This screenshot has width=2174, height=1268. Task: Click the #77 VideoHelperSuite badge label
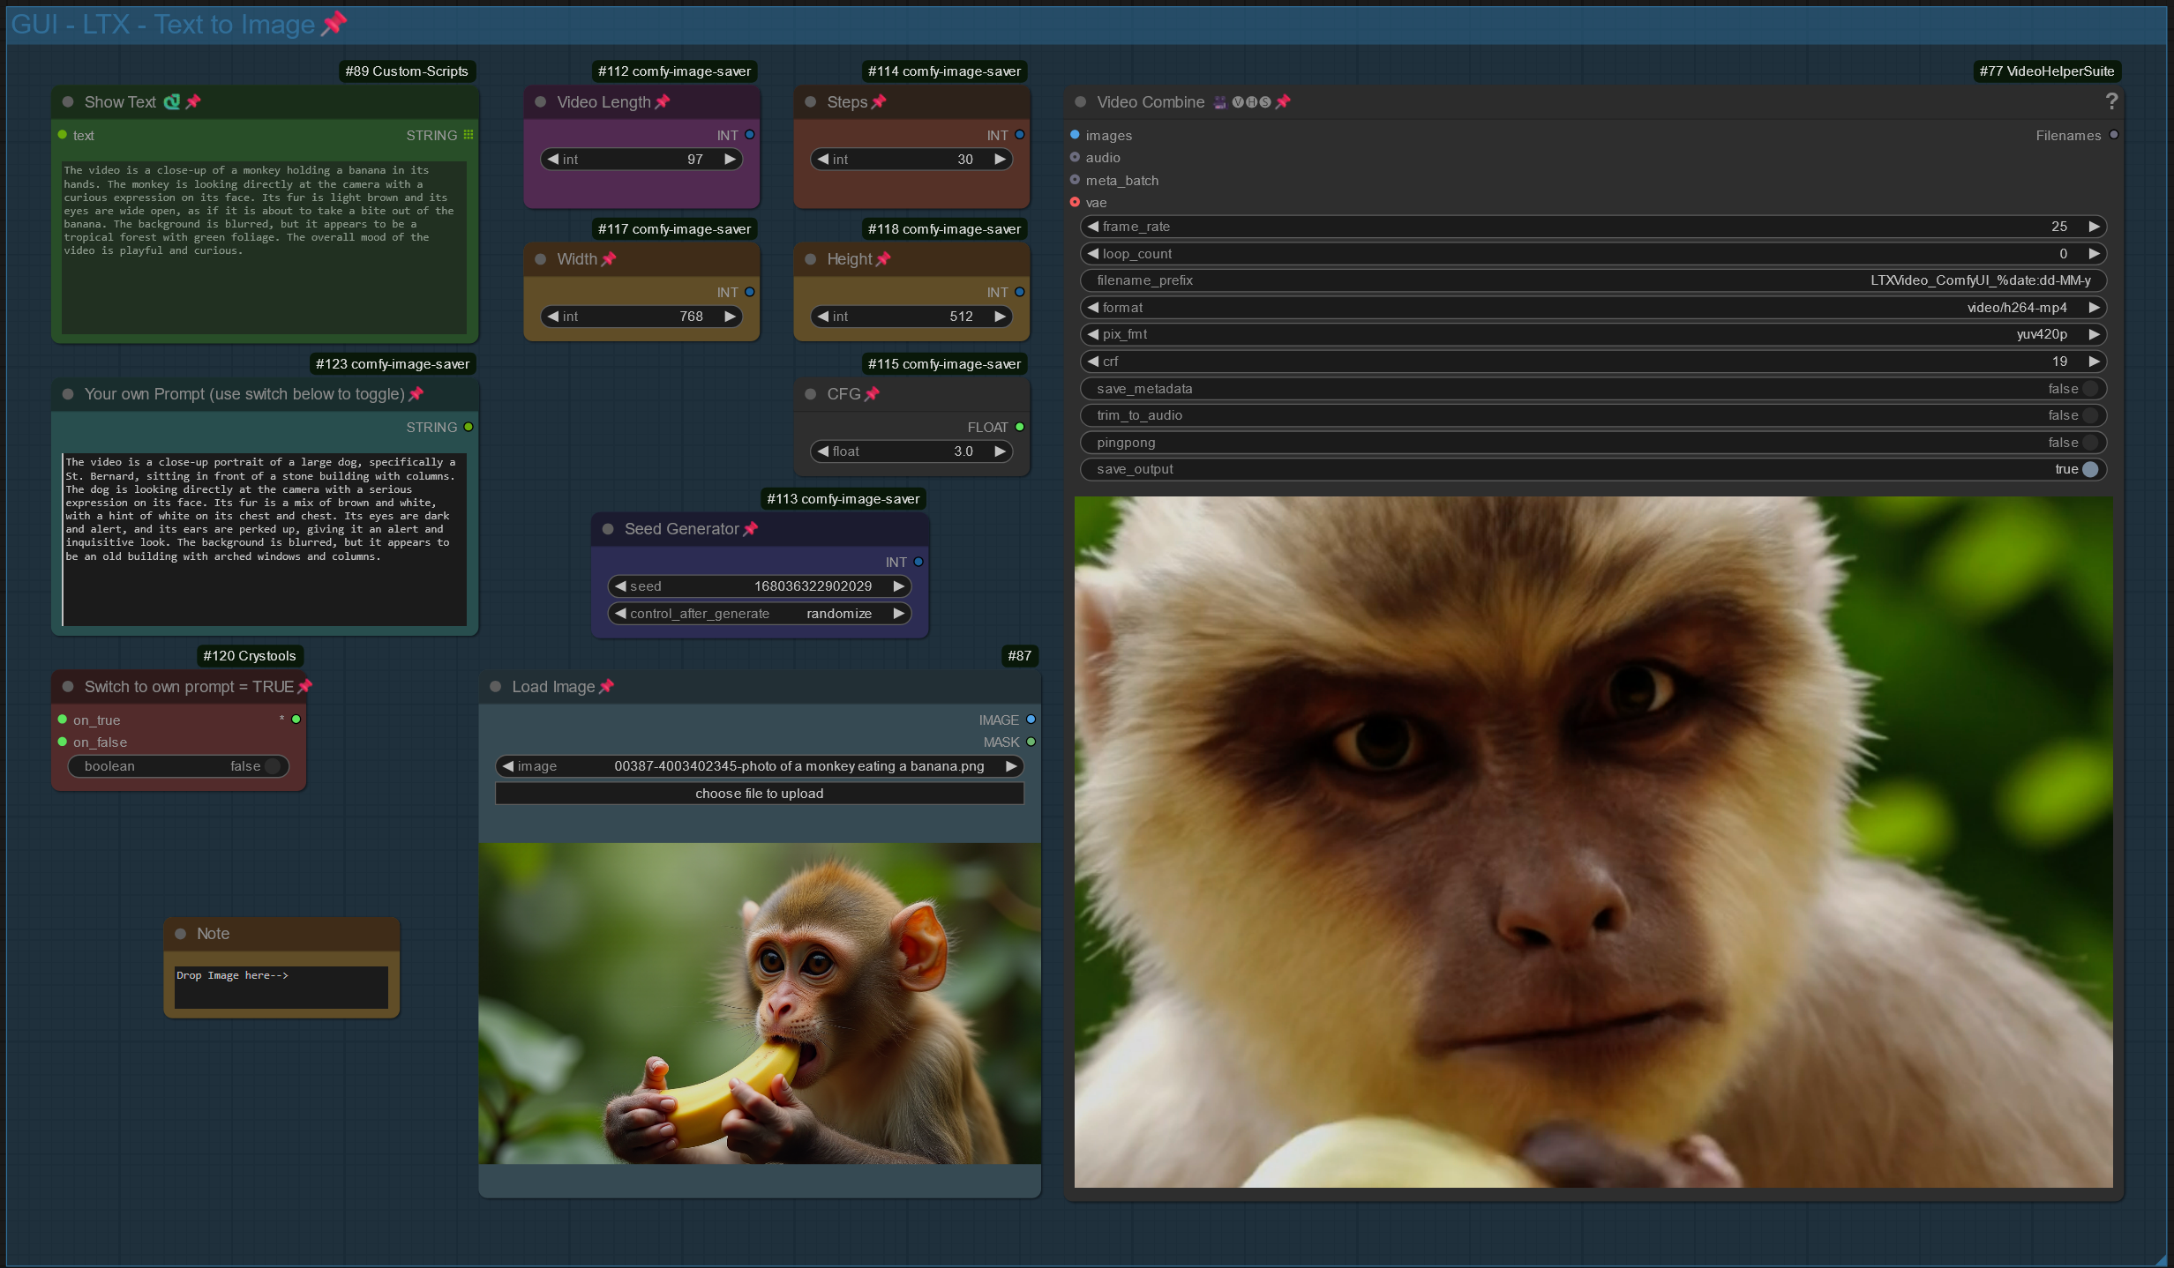2046,71
